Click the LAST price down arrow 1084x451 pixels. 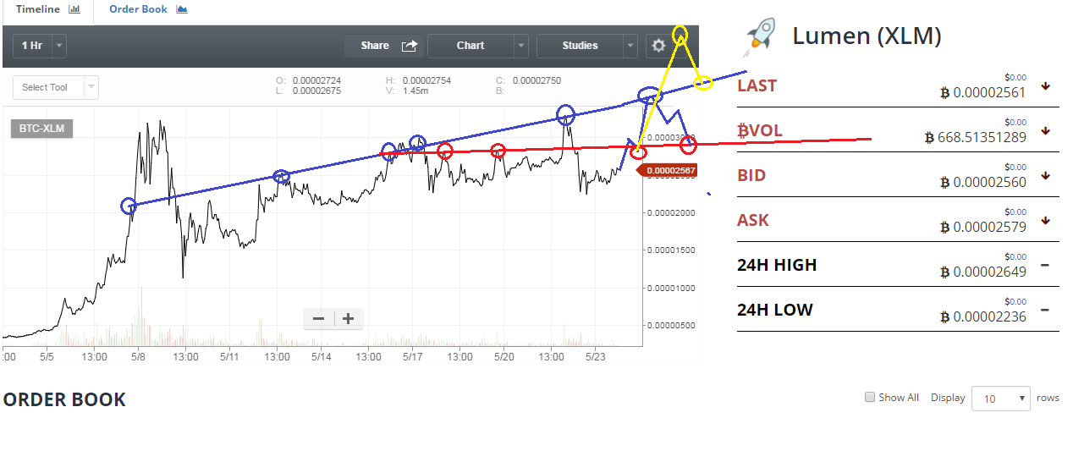click(1046, 85)
